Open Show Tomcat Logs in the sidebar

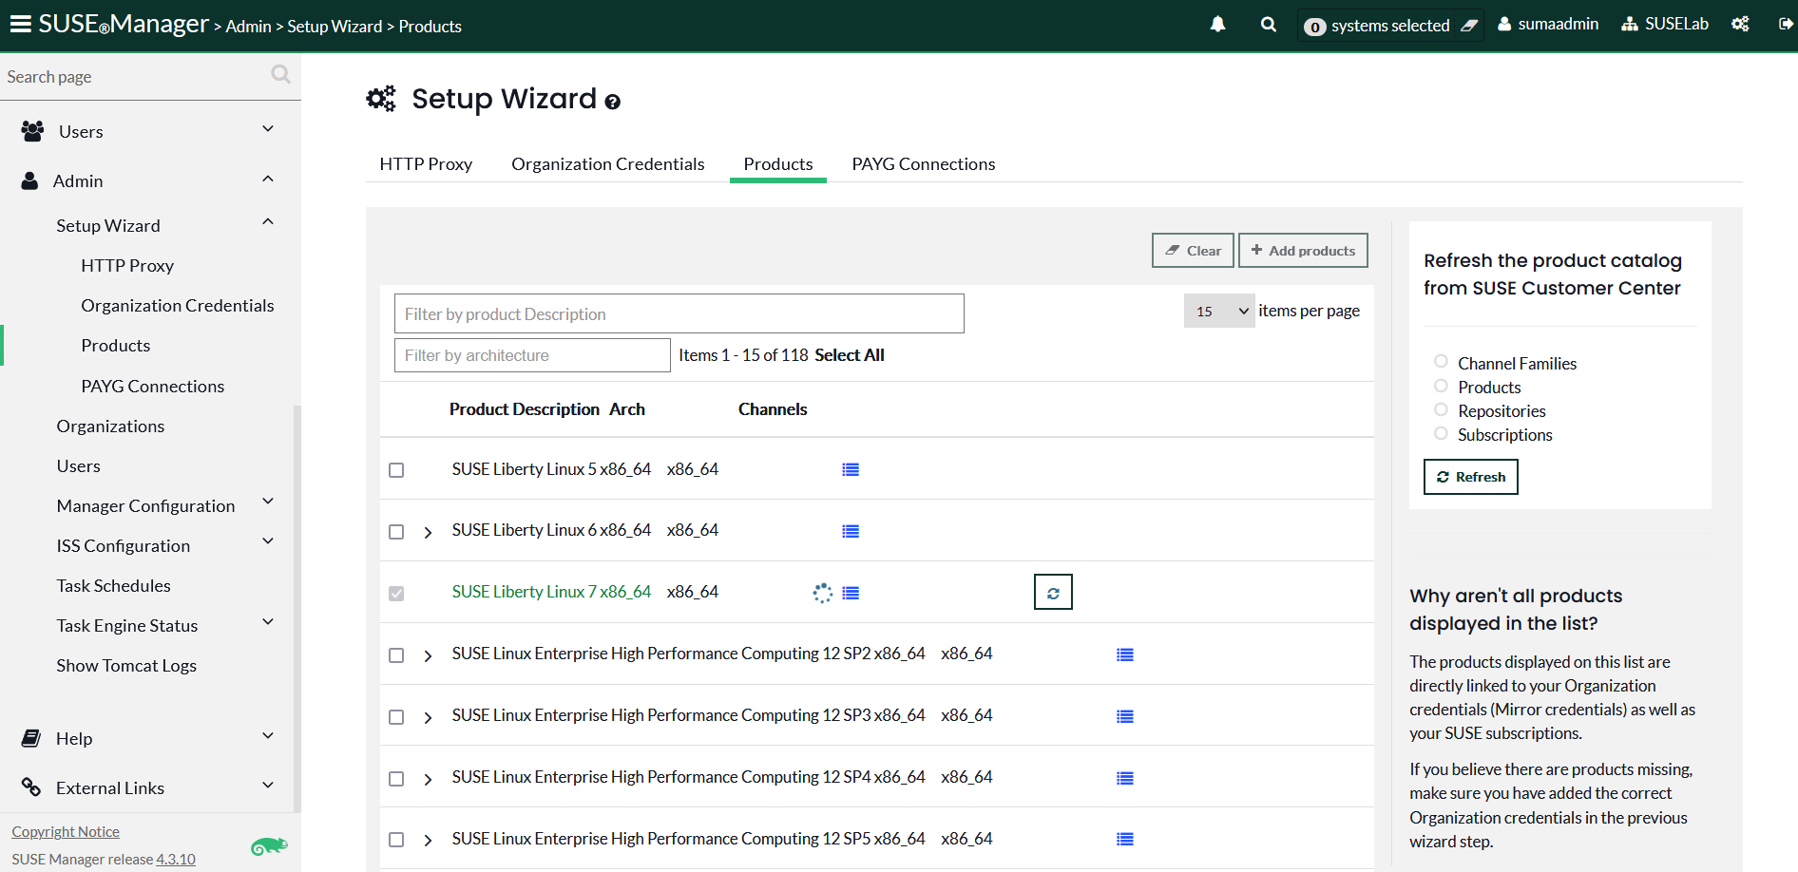coord(126,666)
